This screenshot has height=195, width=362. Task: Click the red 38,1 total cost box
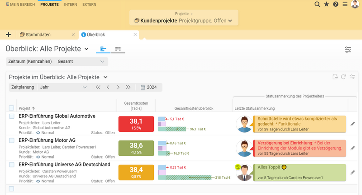pyautogui.click(x=136, y=124)
